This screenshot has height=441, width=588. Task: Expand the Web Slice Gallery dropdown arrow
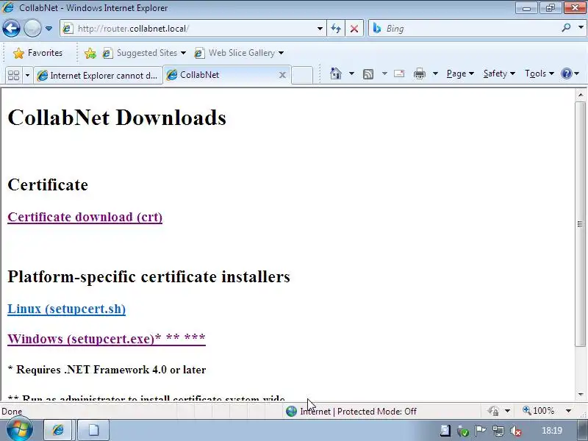pyautogui.click(x=281, y=53)
